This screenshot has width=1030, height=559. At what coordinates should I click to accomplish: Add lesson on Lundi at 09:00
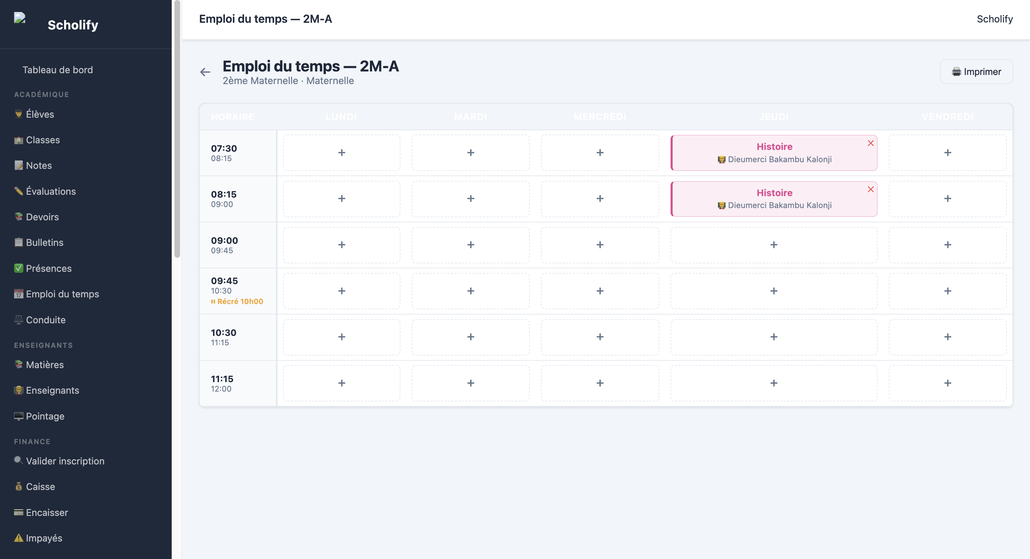pyautogui.click(x=342, y=245)
